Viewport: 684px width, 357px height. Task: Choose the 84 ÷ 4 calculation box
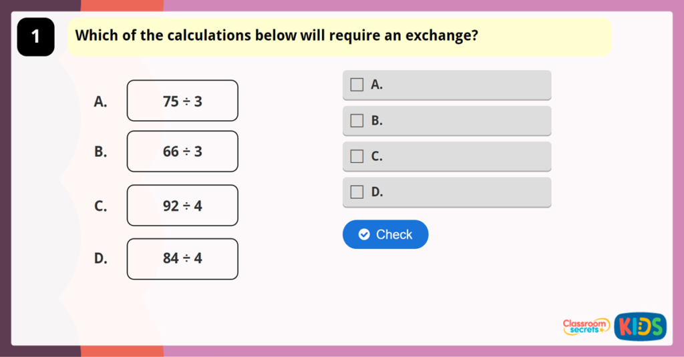tap(182, 258)
